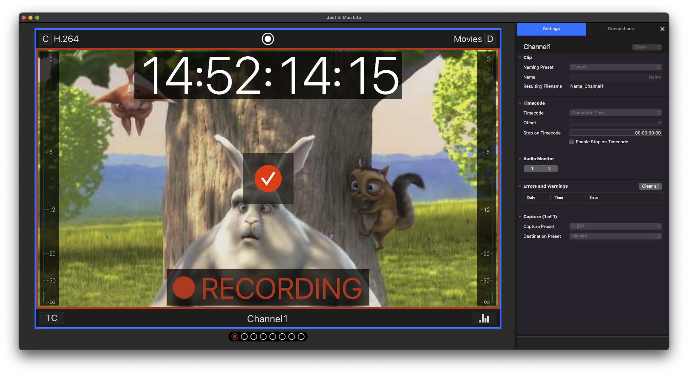Click the Channel1 heading in settings

click(537, 47)
